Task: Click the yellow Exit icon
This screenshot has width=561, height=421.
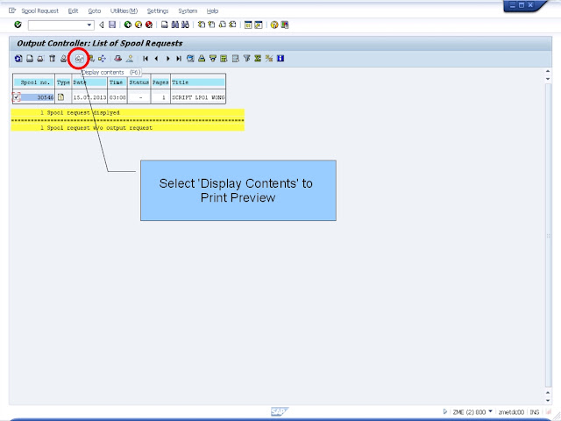Action: coord(138,25)
